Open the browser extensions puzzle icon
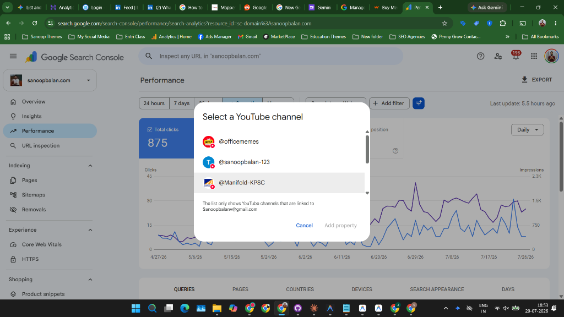This screenshot has width=564, height=317. [503, 23]
